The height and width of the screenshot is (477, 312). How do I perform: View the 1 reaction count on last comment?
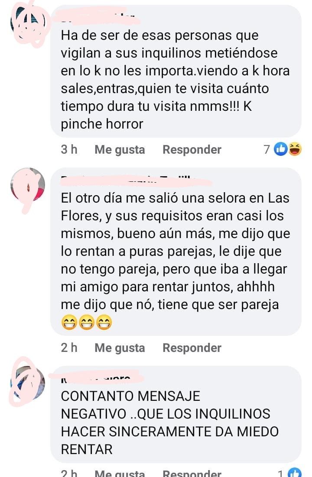(281, 473)
